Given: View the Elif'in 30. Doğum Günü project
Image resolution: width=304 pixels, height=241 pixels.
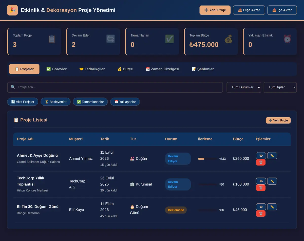Looking at the screenshot, I should point(261,207).
